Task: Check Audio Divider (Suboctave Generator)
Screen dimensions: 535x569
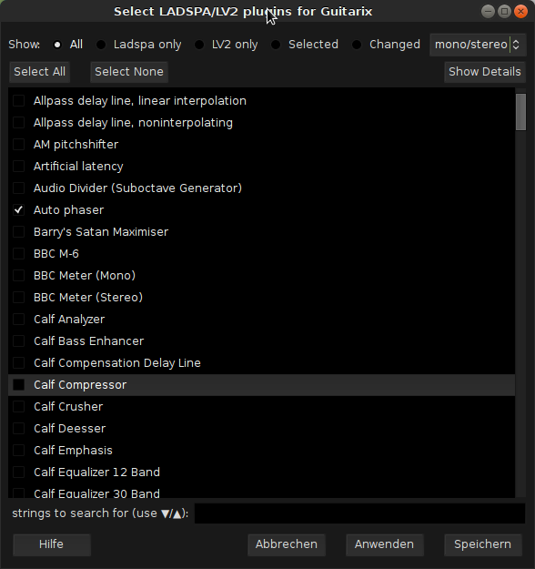Action: pyautogui.click(x=18, y=188)
